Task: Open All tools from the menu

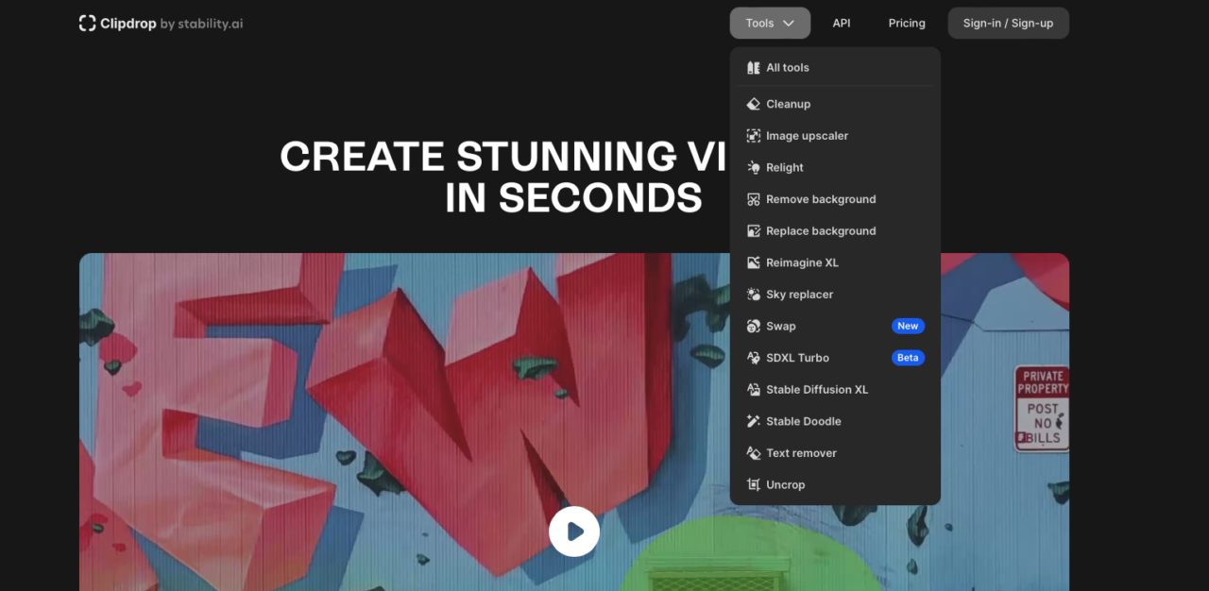Action: pyautogui.click(x=787, y=68)
